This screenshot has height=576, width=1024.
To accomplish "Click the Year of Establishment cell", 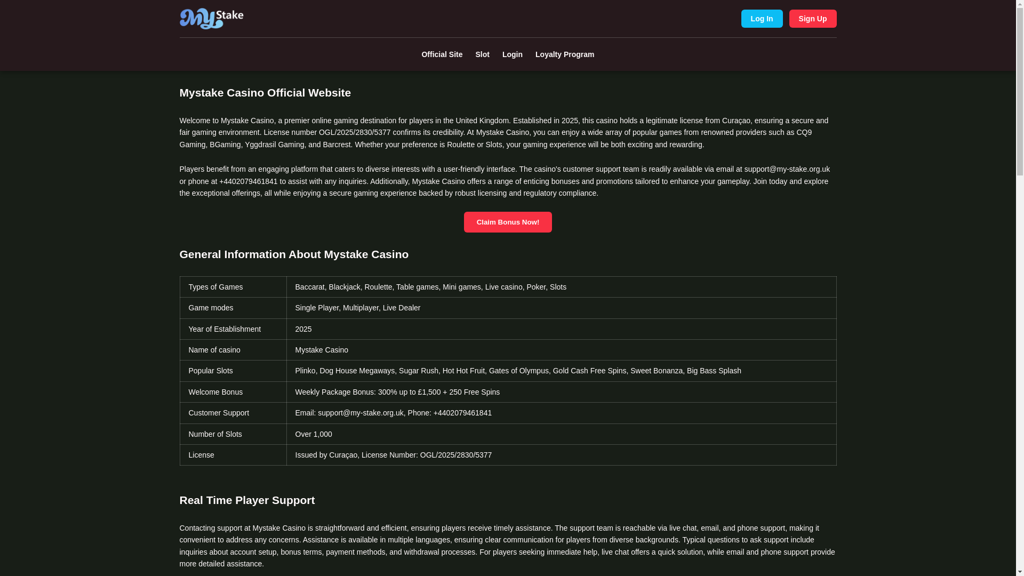I will [233, 329].
